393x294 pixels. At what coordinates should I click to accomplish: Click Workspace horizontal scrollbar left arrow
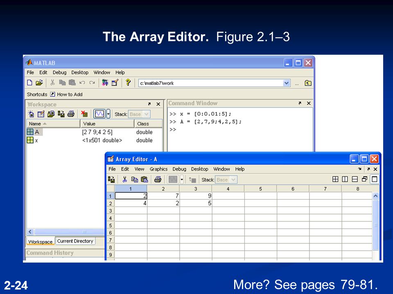[30, 232]
